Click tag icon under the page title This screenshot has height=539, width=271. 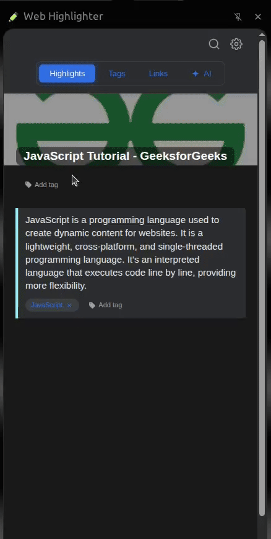click(28, 185)
